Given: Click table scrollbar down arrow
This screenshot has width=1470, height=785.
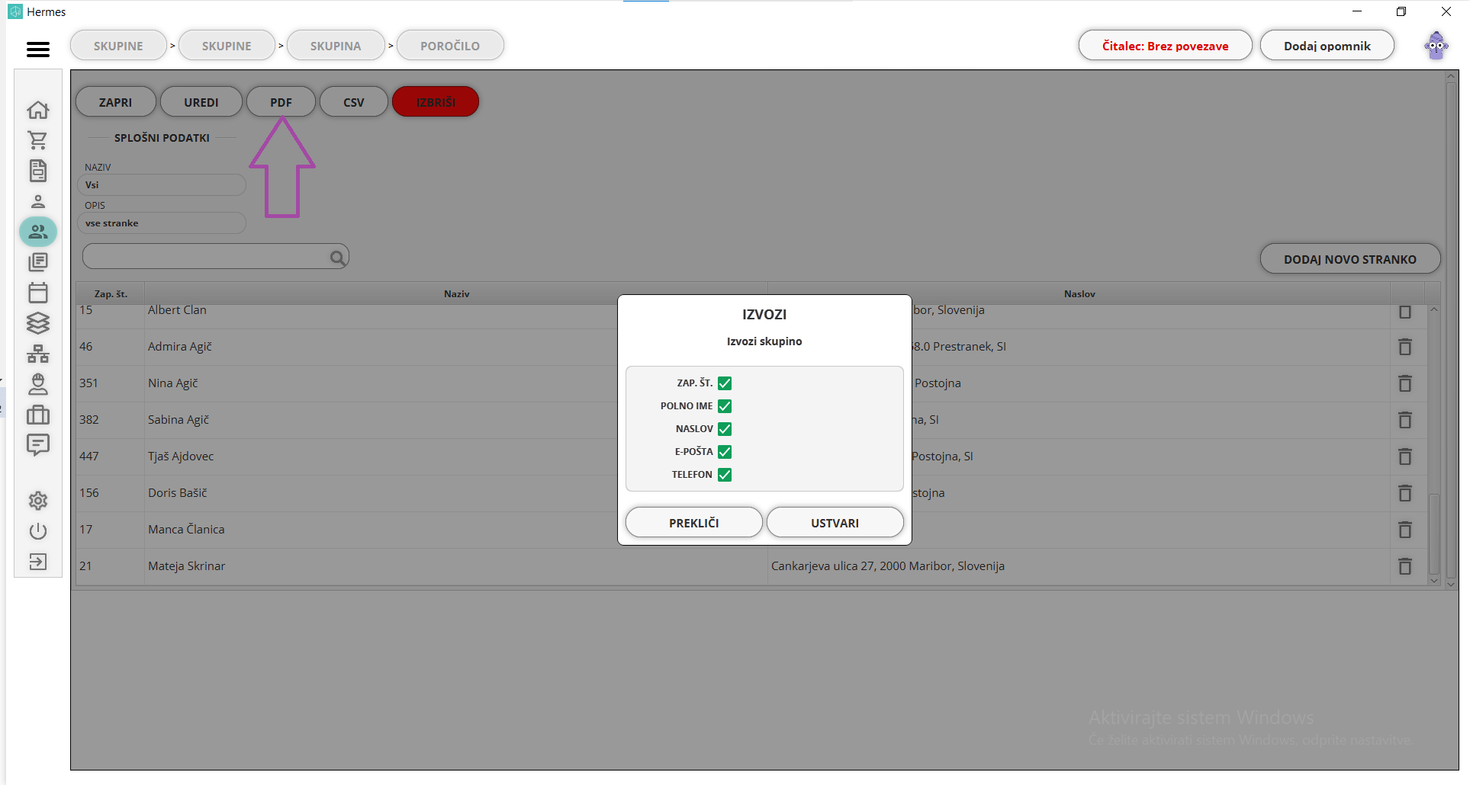Looking at the screenshot, I should pyautogui.click(x=1433, y=581).
